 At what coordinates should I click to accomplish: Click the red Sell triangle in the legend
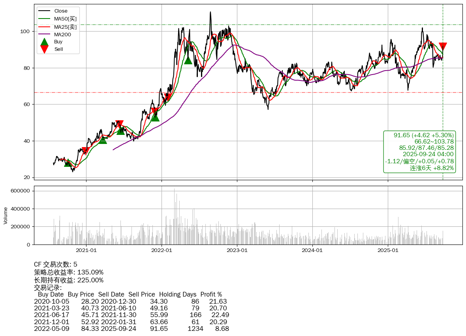pyautogui.click(x=45, y=49)
